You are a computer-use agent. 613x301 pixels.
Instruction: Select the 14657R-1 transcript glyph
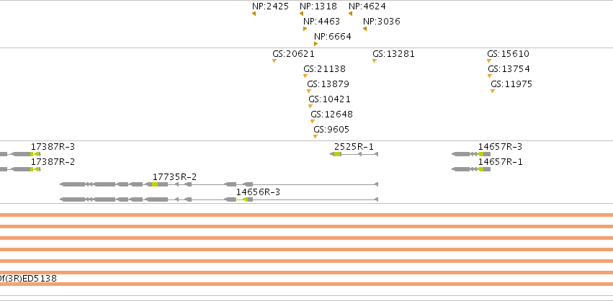click(x=471, y=169)
